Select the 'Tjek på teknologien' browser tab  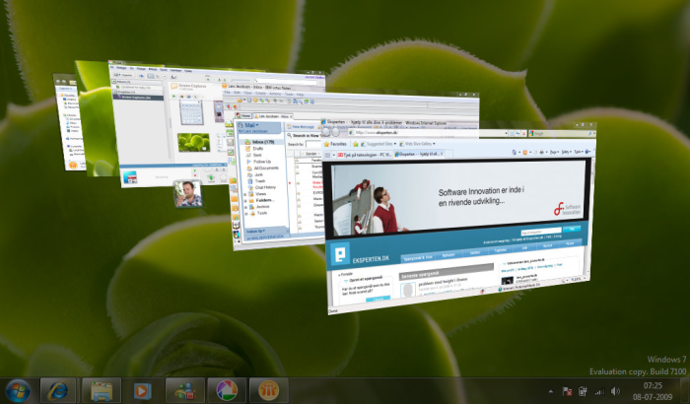tap(364, 155)
